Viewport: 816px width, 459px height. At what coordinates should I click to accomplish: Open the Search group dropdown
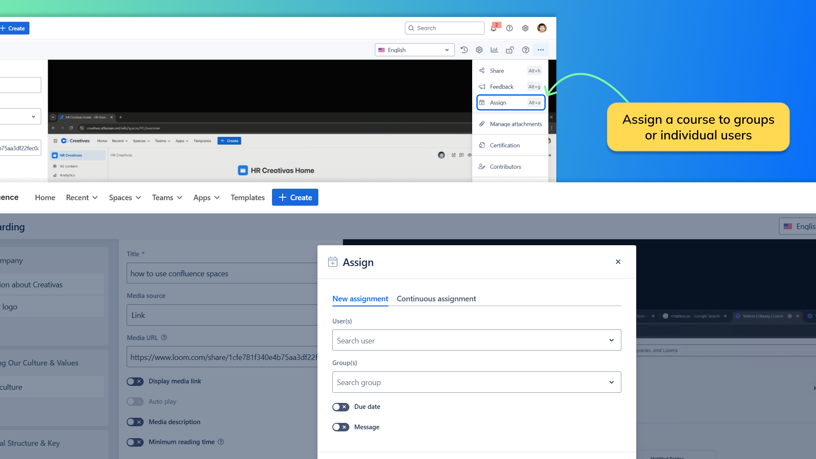point(476,382)
